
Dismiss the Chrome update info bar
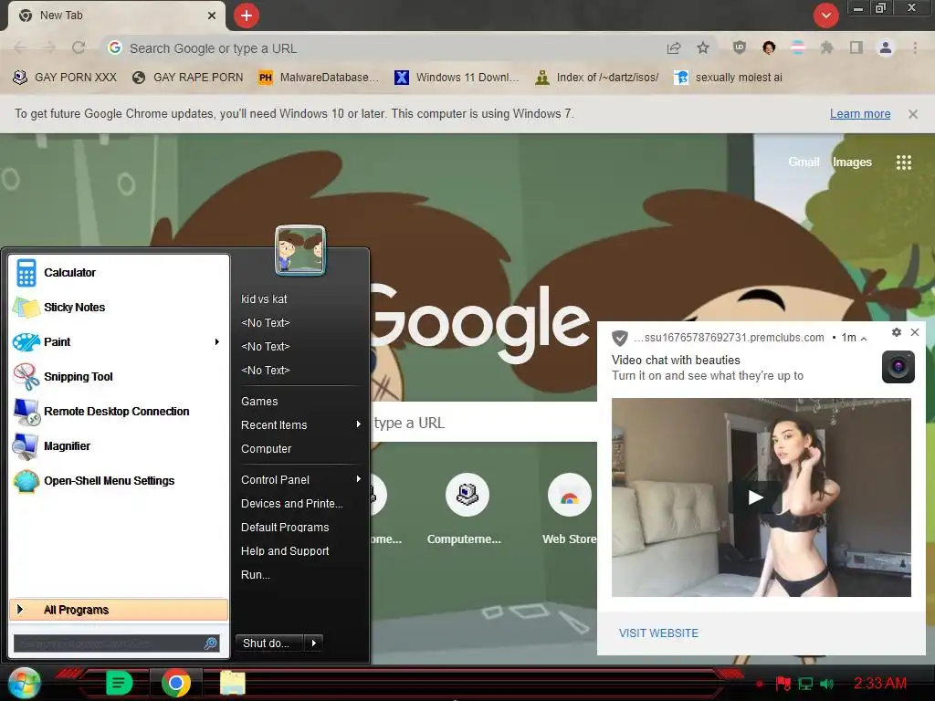coord(912,114)
